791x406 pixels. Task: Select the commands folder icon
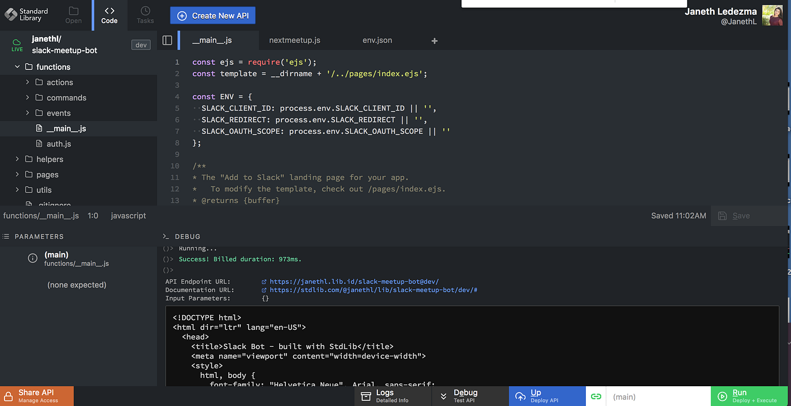click(x=39, y=97)
